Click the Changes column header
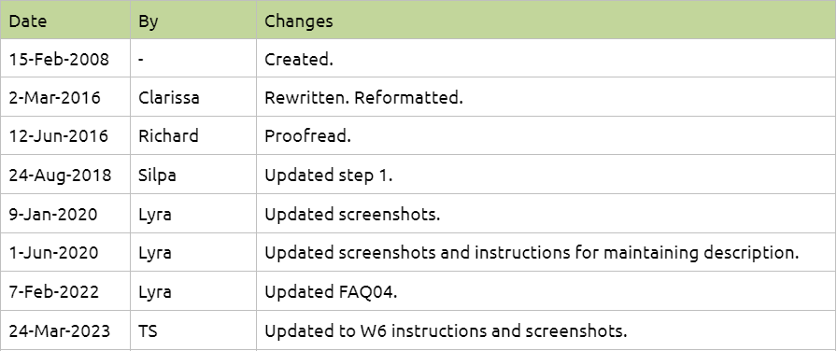 tap(546, 20)
